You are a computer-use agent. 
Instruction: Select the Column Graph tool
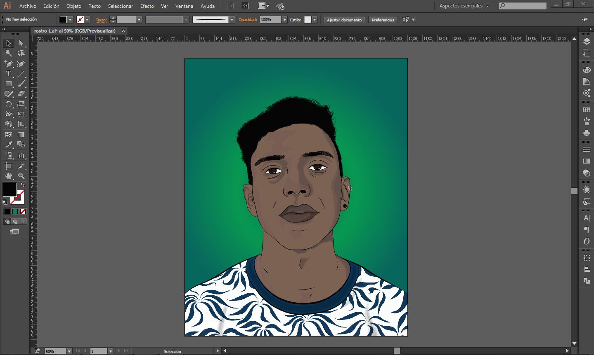click(21, 156)
